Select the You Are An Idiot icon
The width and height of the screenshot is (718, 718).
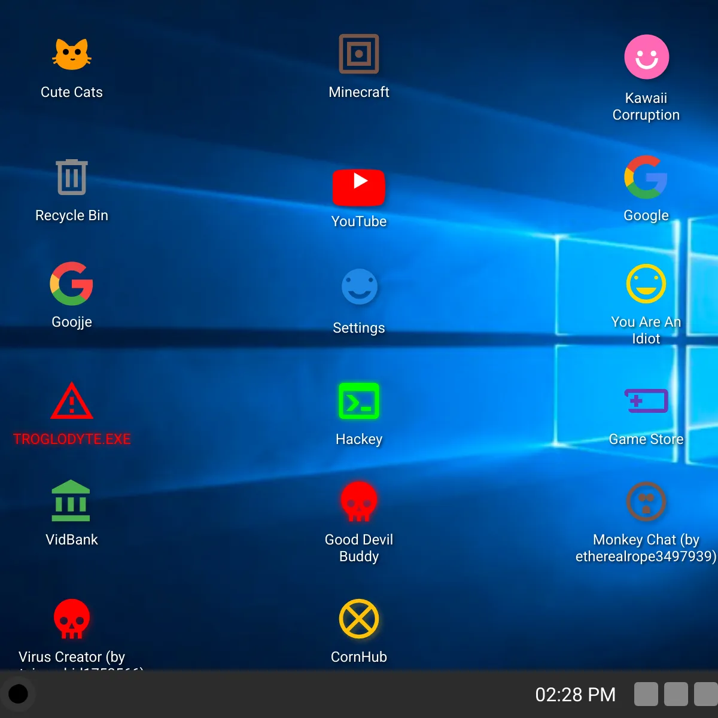[x=646, y=284]
